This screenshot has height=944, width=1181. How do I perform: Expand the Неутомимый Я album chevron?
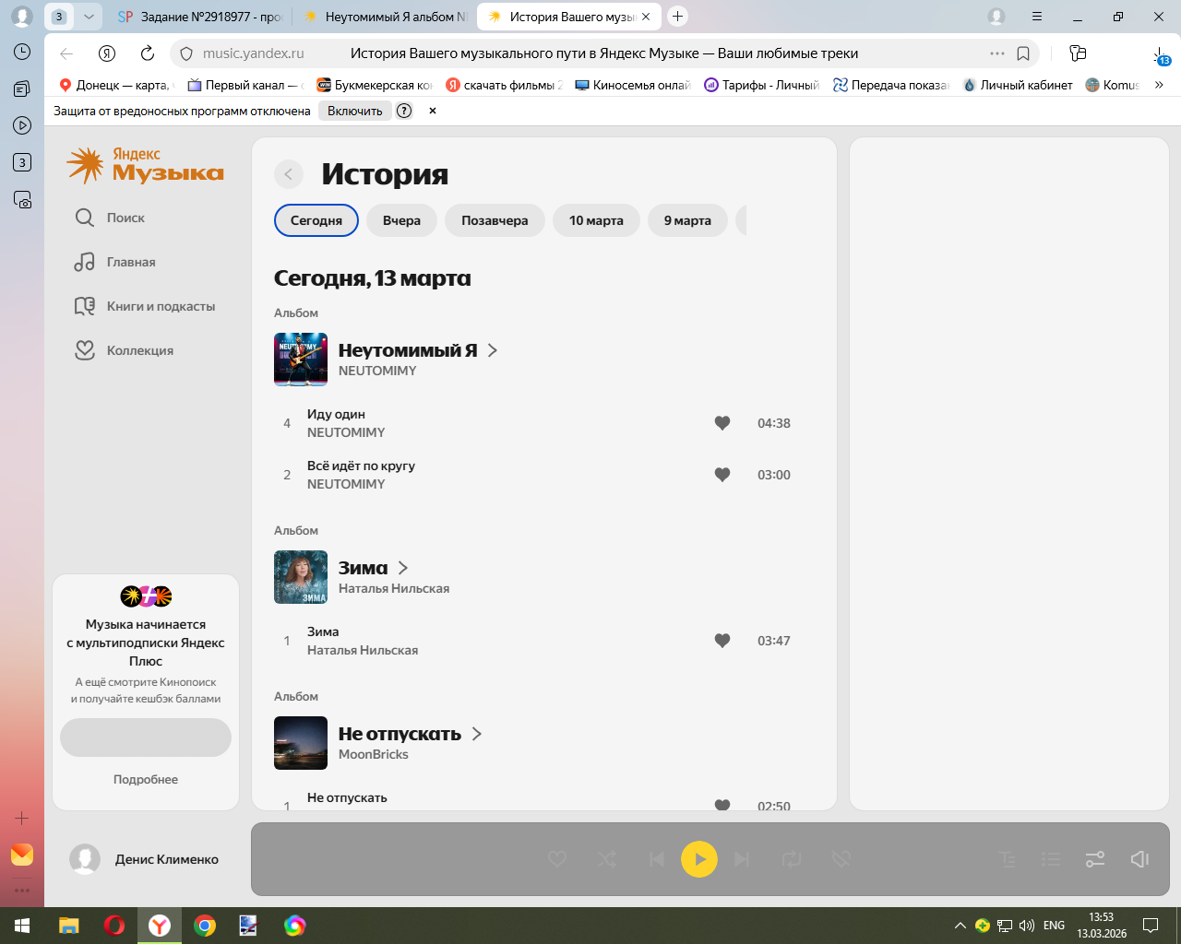pyautogui.click(x=493, y=350)
